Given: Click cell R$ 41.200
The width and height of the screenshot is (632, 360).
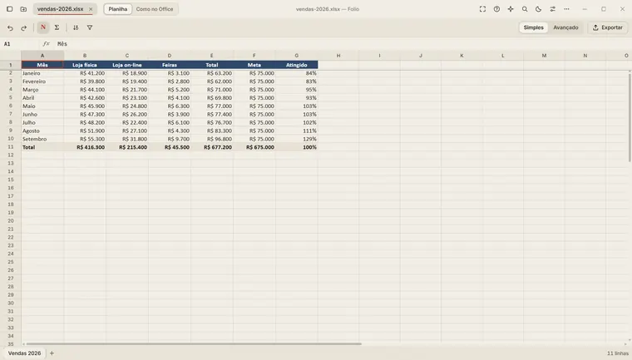Looking at the screenshot, I should 85,73.
